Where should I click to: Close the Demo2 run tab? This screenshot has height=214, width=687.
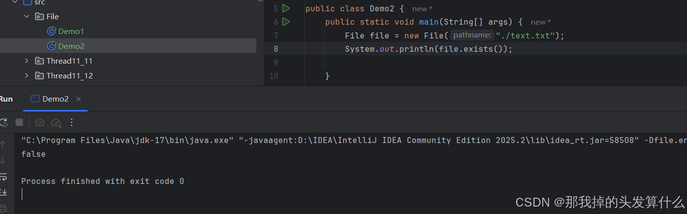click(x=78, y=99)
